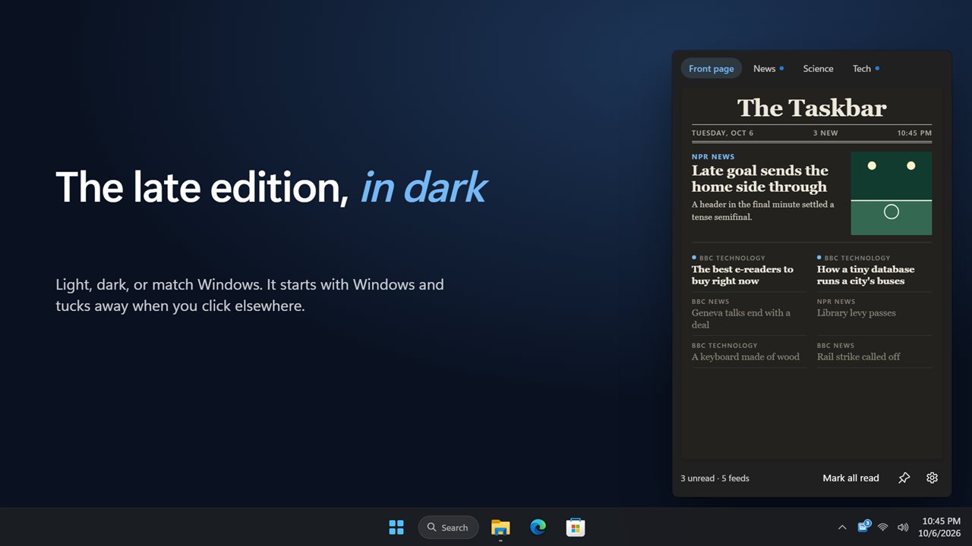Open the taskbar Search box
This screenshot has width=972, height=546.
pos(448,528)
